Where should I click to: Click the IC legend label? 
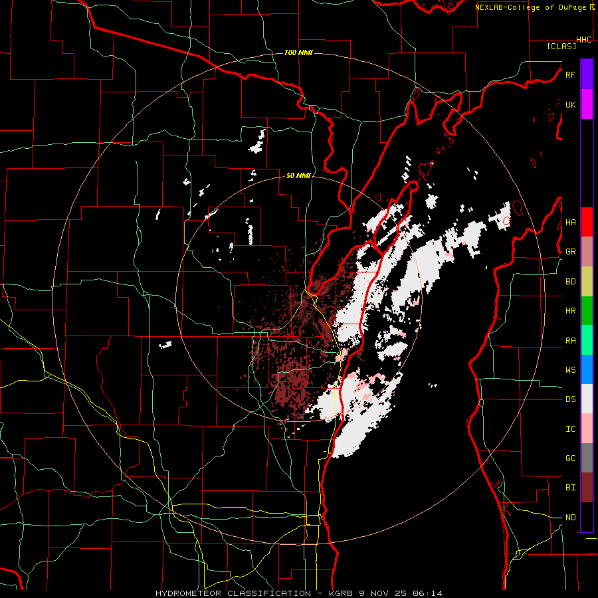pyautogui.click(x=571, y=429)
